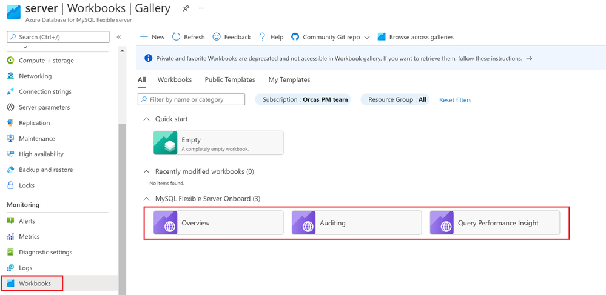
Task: Click the Refresh circular arrow icon
Action: coord(177,37)
